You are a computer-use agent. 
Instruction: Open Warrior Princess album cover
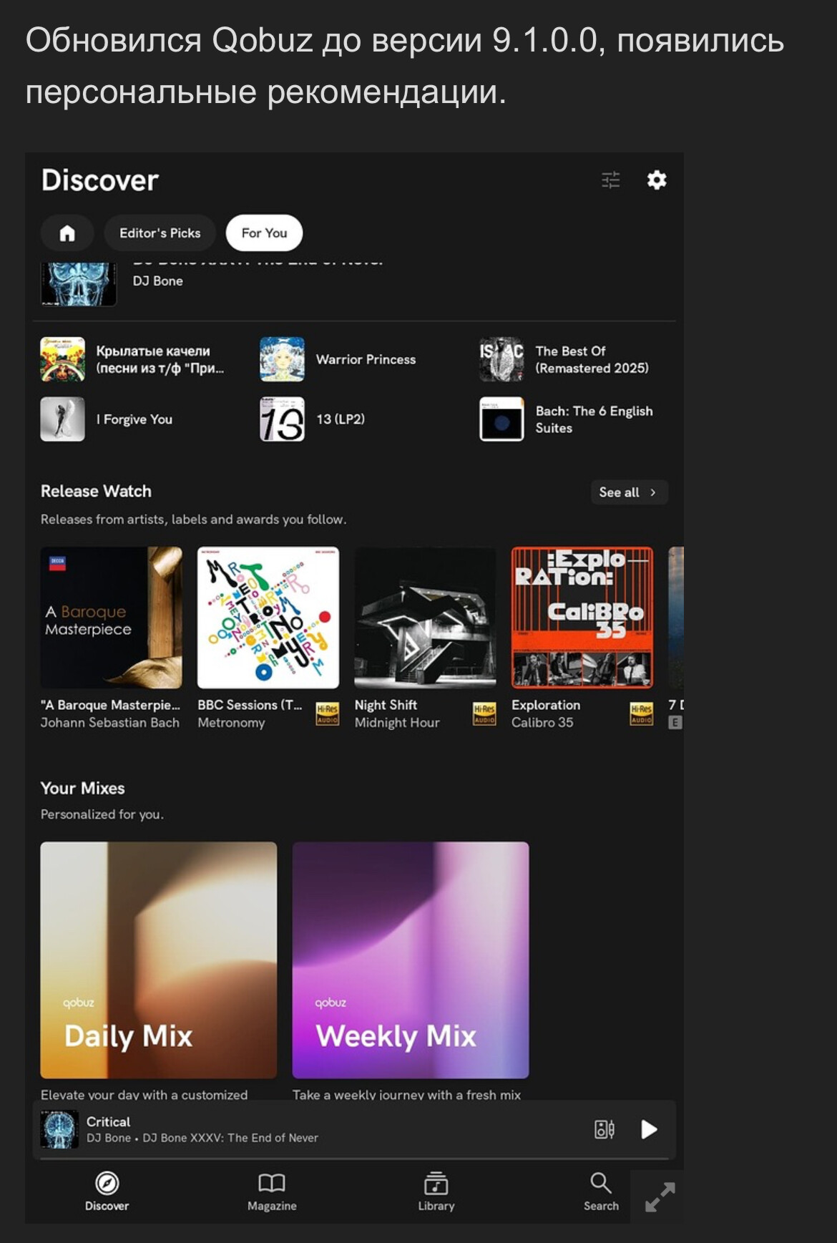coord(282,359)
